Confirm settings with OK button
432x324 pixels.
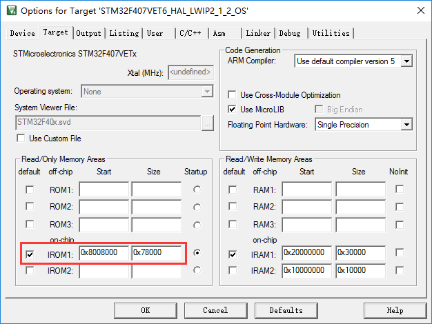[x=146, y=310]
